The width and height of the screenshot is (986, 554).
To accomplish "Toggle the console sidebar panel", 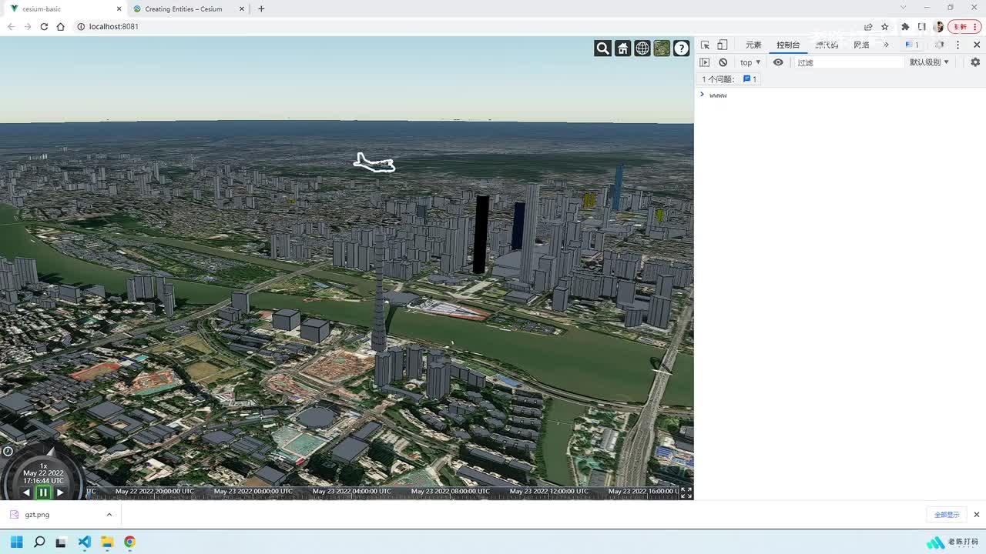I will 704,62.
